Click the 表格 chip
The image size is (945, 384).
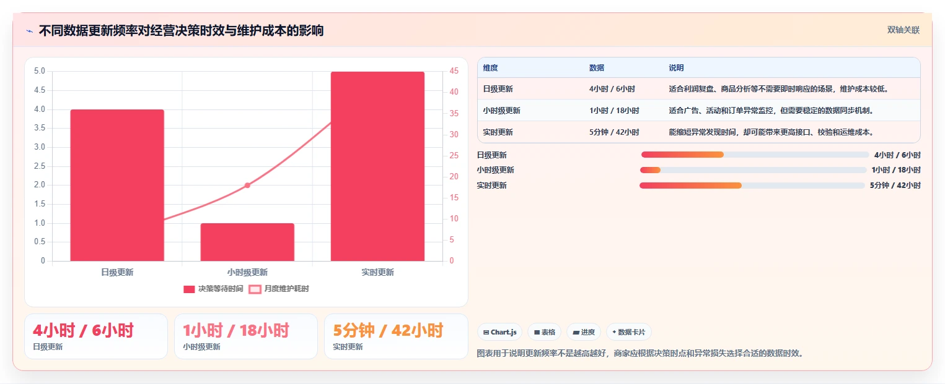[x=544, y=332]
